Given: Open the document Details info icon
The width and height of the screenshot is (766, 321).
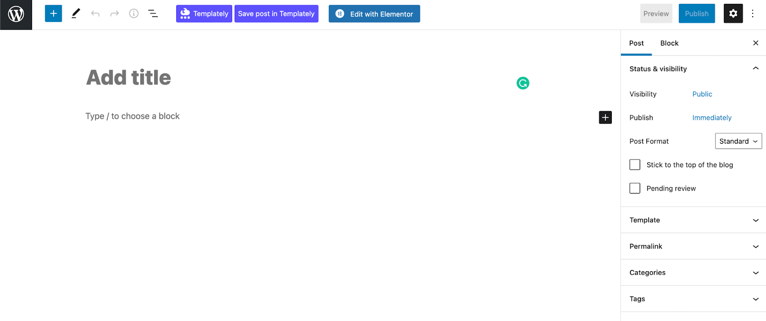Looking at the screenshot, I should click(x=134, y=13).
